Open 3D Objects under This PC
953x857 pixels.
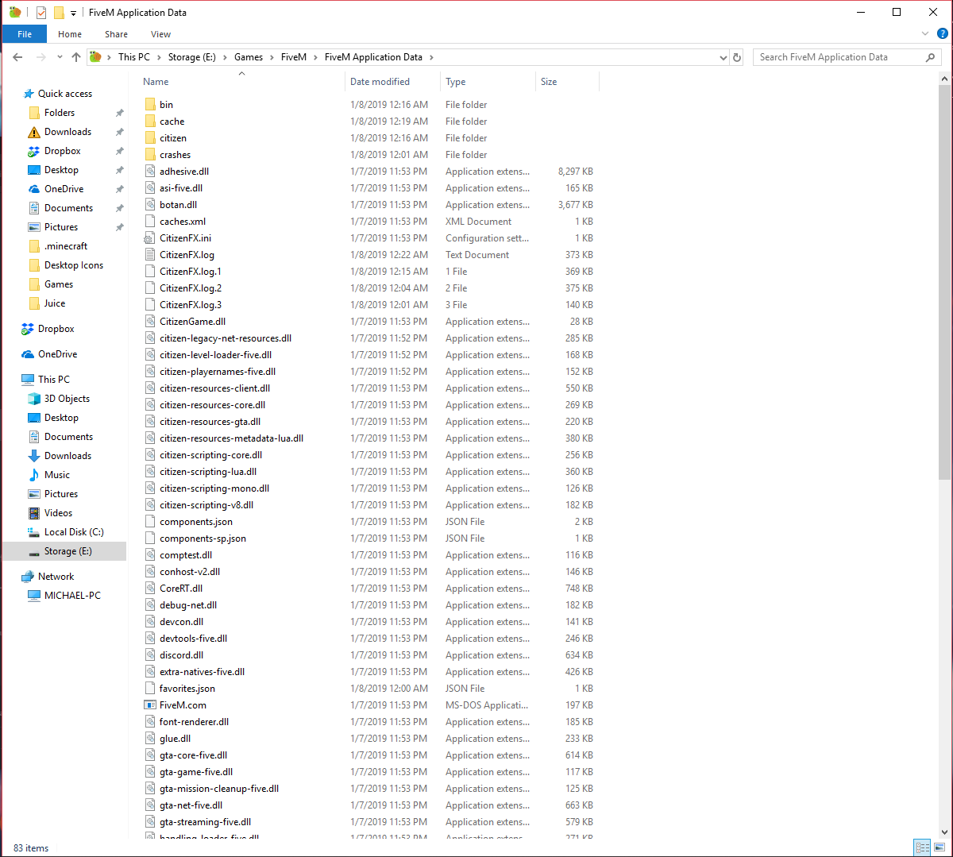point(67,399)
